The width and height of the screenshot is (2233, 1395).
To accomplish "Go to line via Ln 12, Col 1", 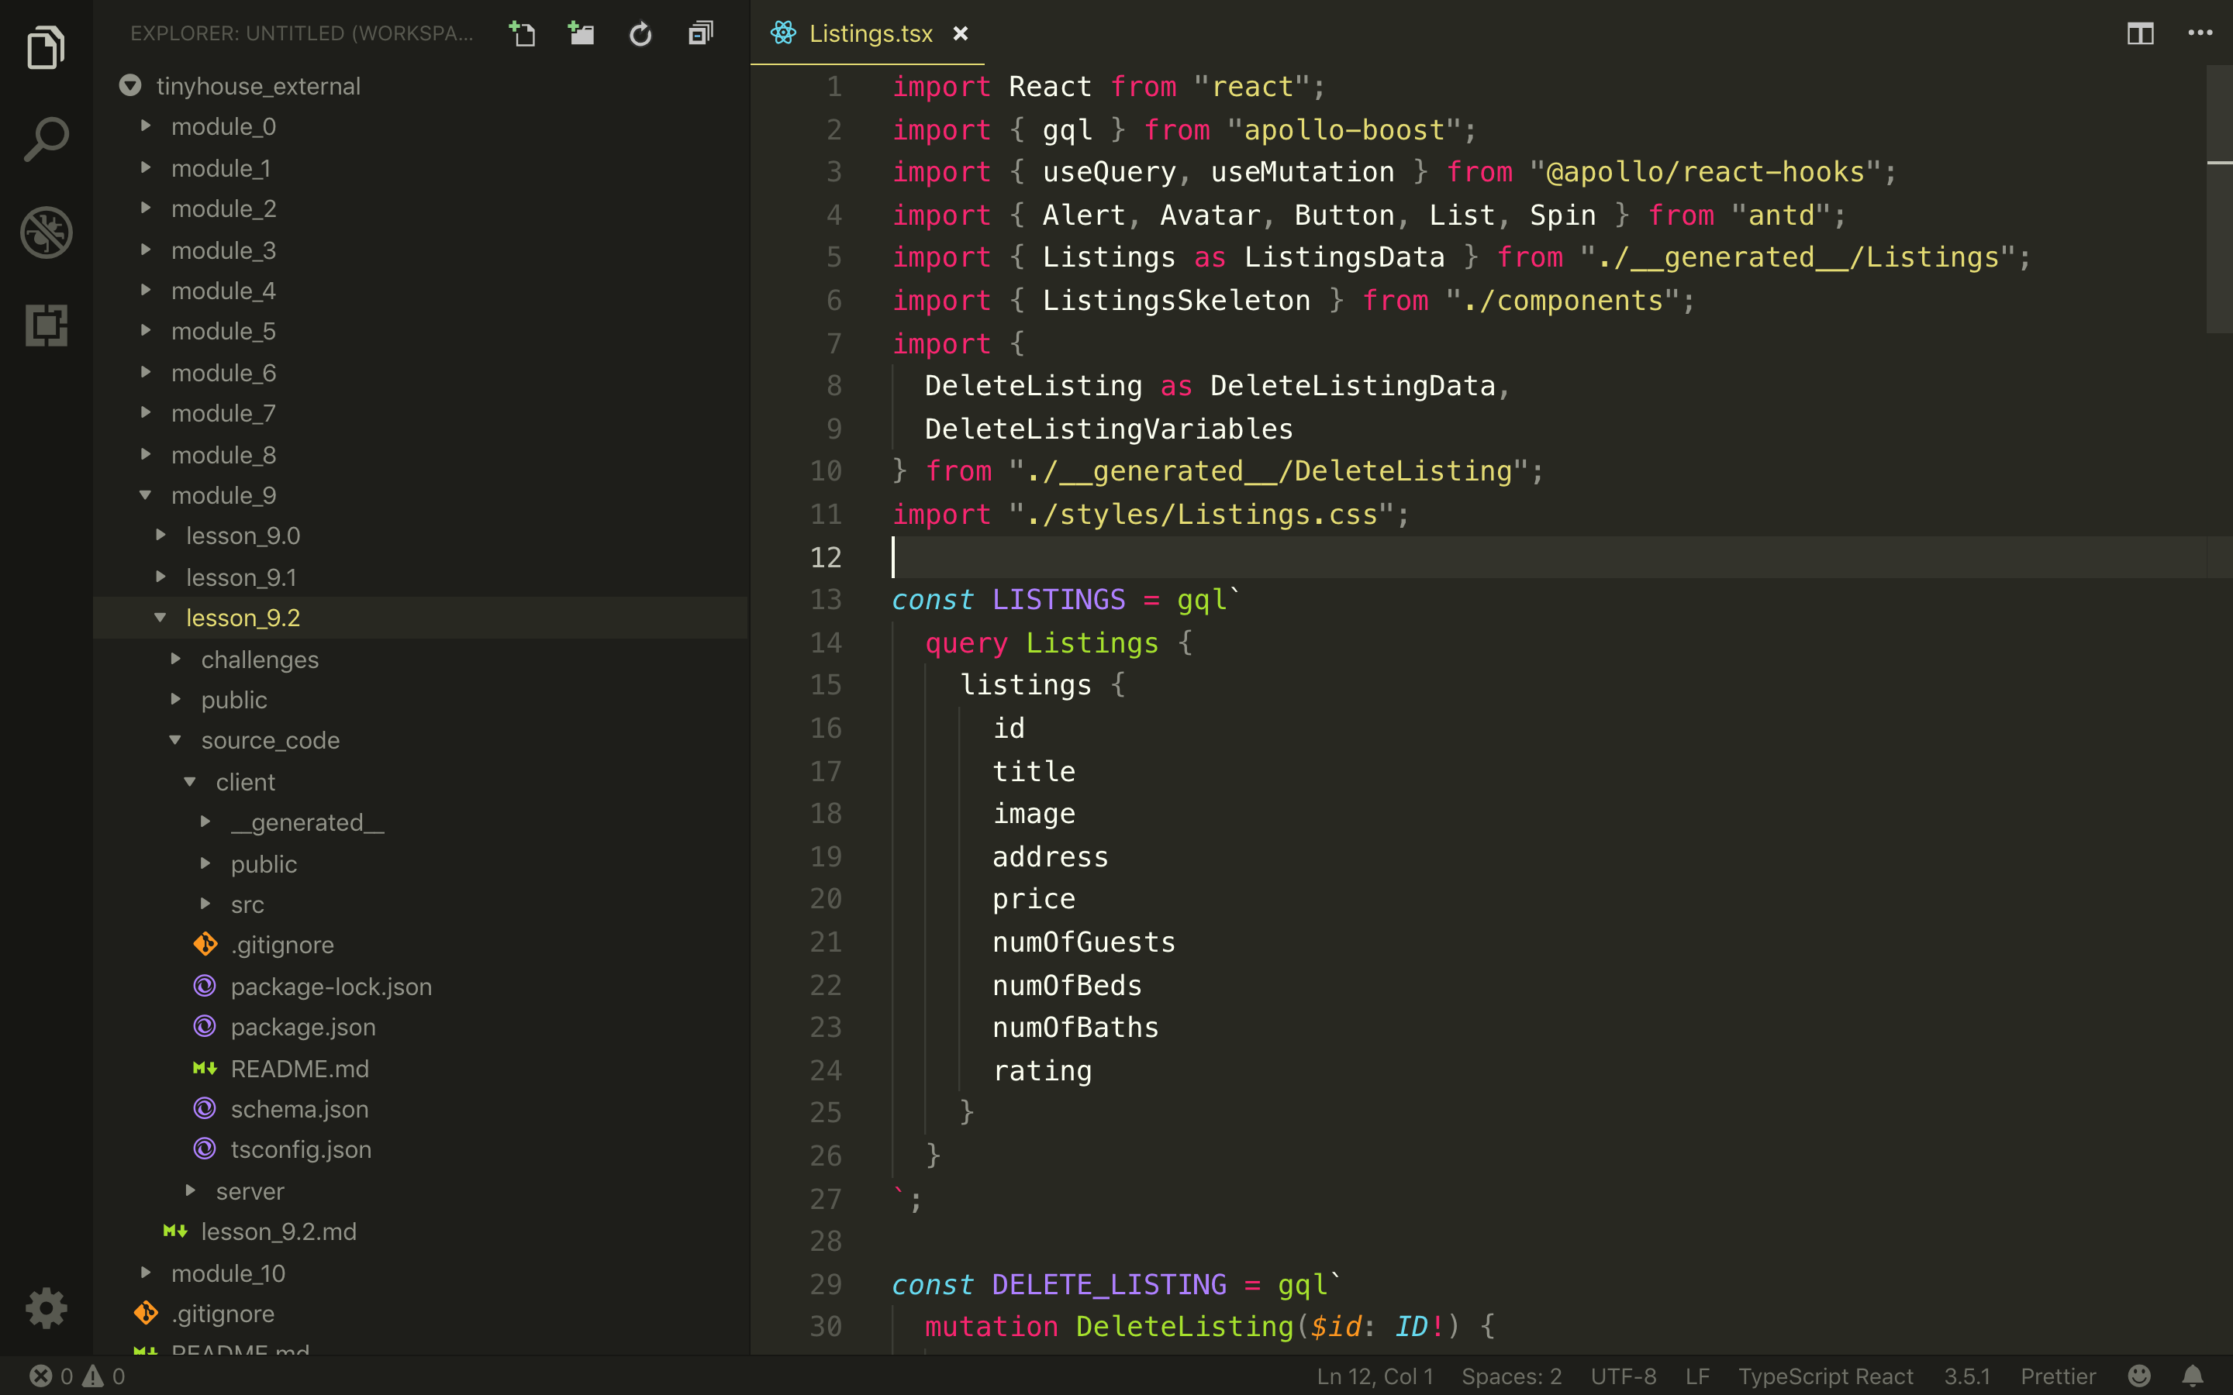I will [1375, 1376].
